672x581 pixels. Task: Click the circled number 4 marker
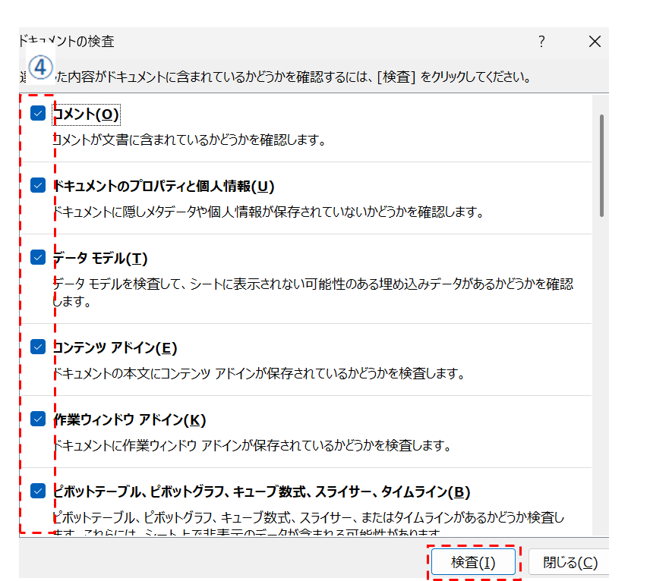click(x=39, y=66)
